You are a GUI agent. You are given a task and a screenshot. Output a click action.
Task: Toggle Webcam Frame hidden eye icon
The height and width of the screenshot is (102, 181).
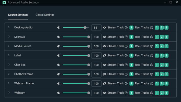(x=105, y=83)
